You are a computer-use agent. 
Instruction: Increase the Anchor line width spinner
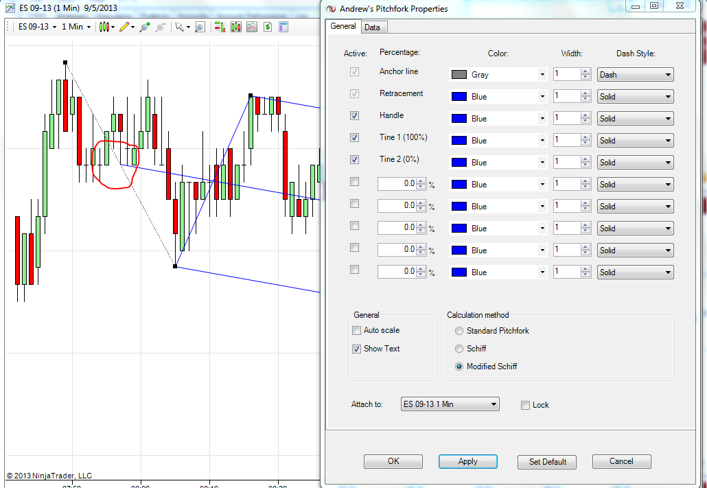(x=586, y=71)
